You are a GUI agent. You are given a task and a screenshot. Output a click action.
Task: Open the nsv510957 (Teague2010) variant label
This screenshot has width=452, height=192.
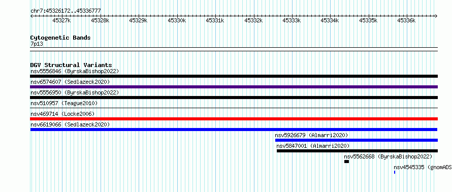pos(64,103)
